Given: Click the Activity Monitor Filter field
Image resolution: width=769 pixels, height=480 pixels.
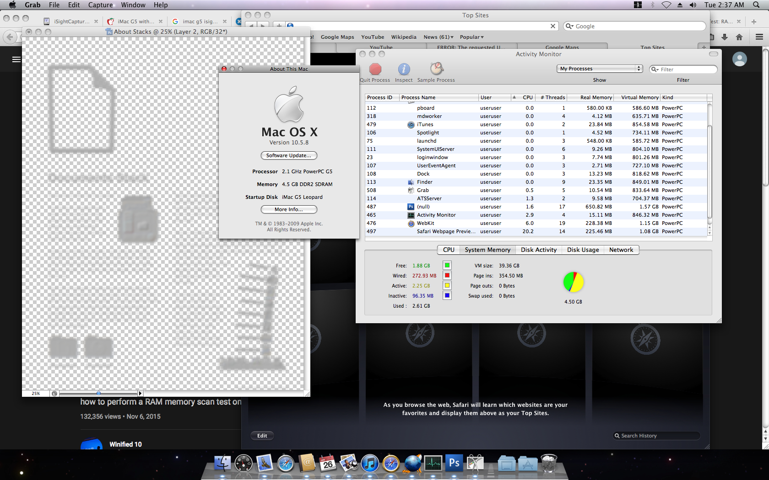Looking at the screenshot, I should point(683,69).
